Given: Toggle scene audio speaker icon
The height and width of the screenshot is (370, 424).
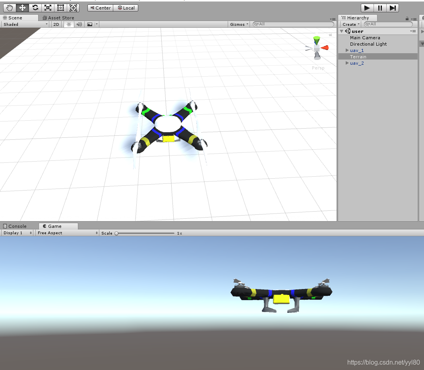Looking at the screenshot, I should [79, 24].
